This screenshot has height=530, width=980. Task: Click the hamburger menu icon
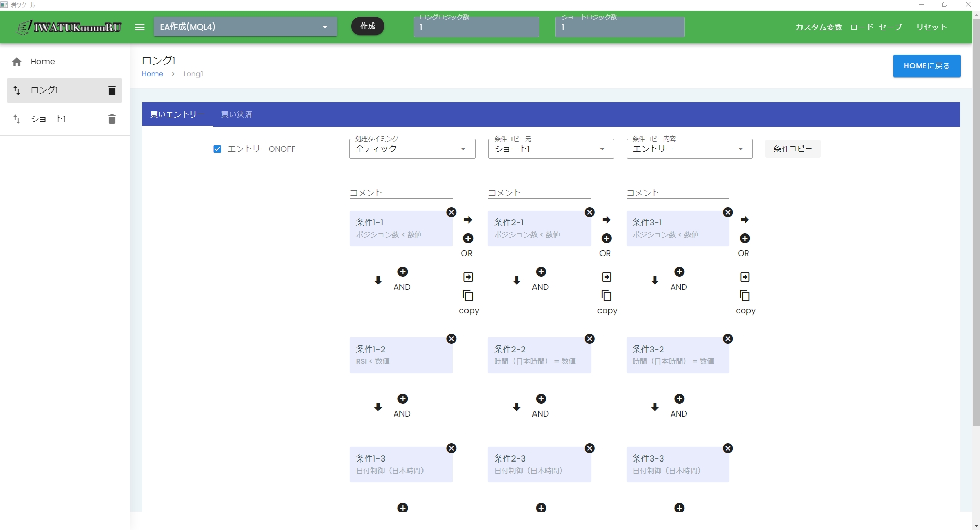click(140, 27)
